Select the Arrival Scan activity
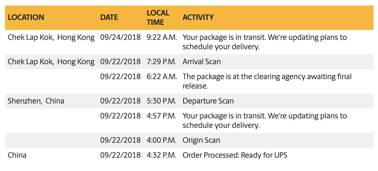 pos(202,61)
